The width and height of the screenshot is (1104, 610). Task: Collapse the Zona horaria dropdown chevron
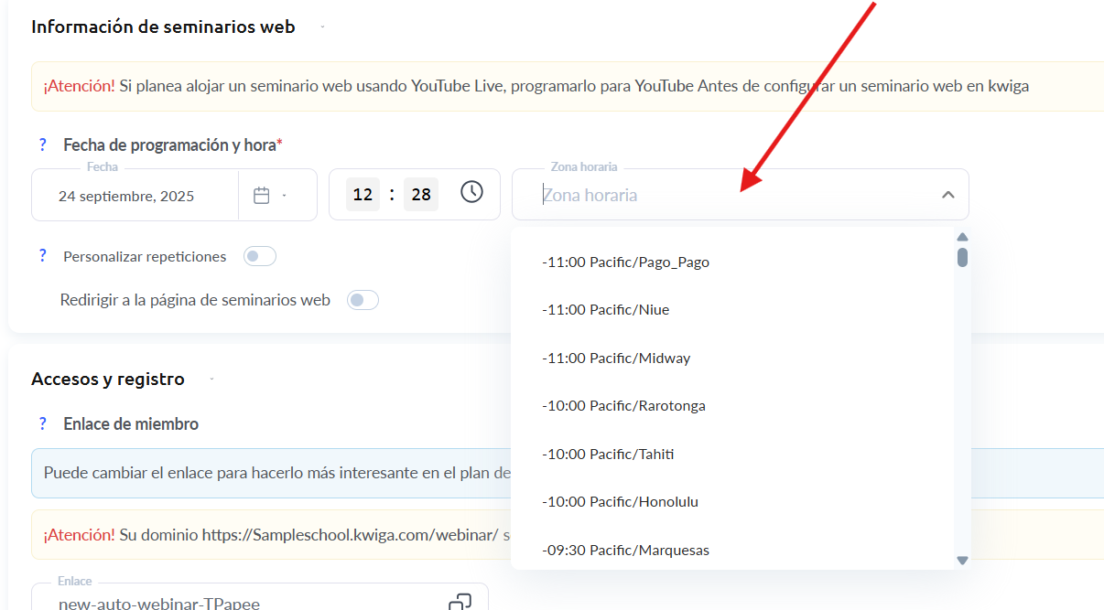947,195
